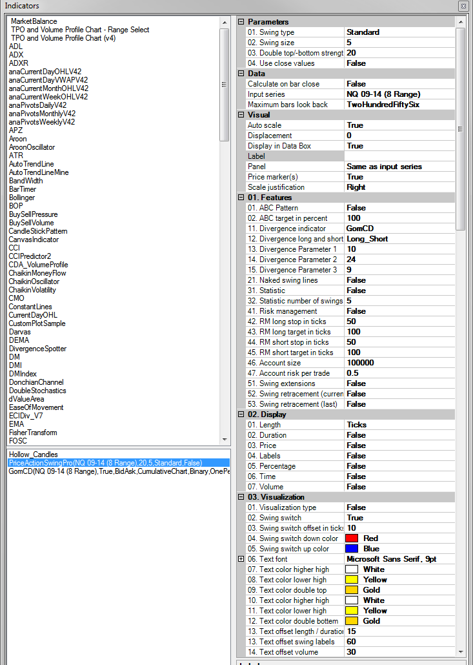Select ADX indicator in the list
The height and width of the screenshot is (665, 473).
[x=16, y=55]
